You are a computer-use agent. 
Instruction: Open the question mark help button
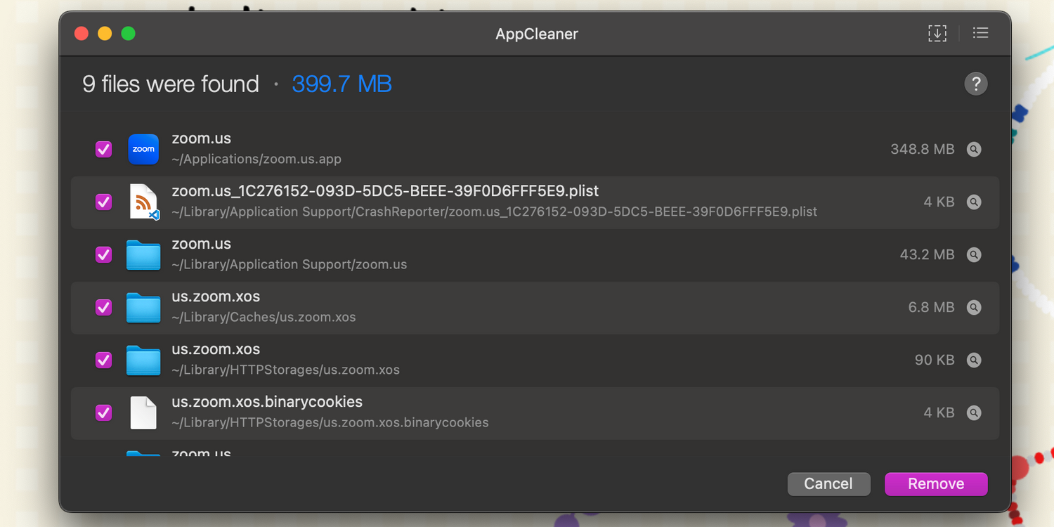pos(976,84)
